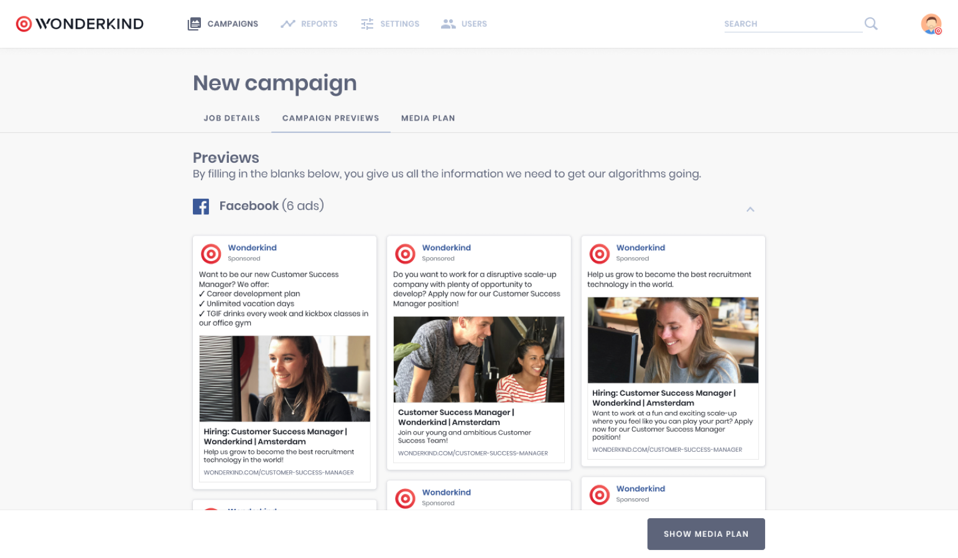
Task: Click URL under 'Want to work at a fun' text
Action: pyautogui.click(x=667, y=449)
